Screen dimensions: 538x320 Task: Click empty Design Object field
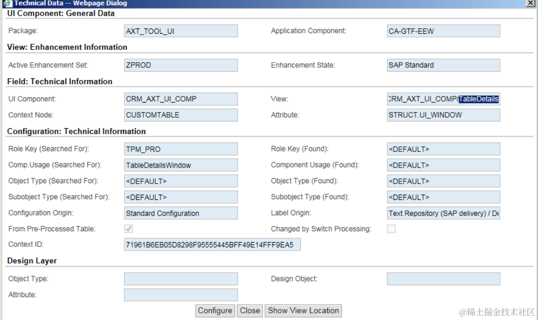tap(444, 279)
